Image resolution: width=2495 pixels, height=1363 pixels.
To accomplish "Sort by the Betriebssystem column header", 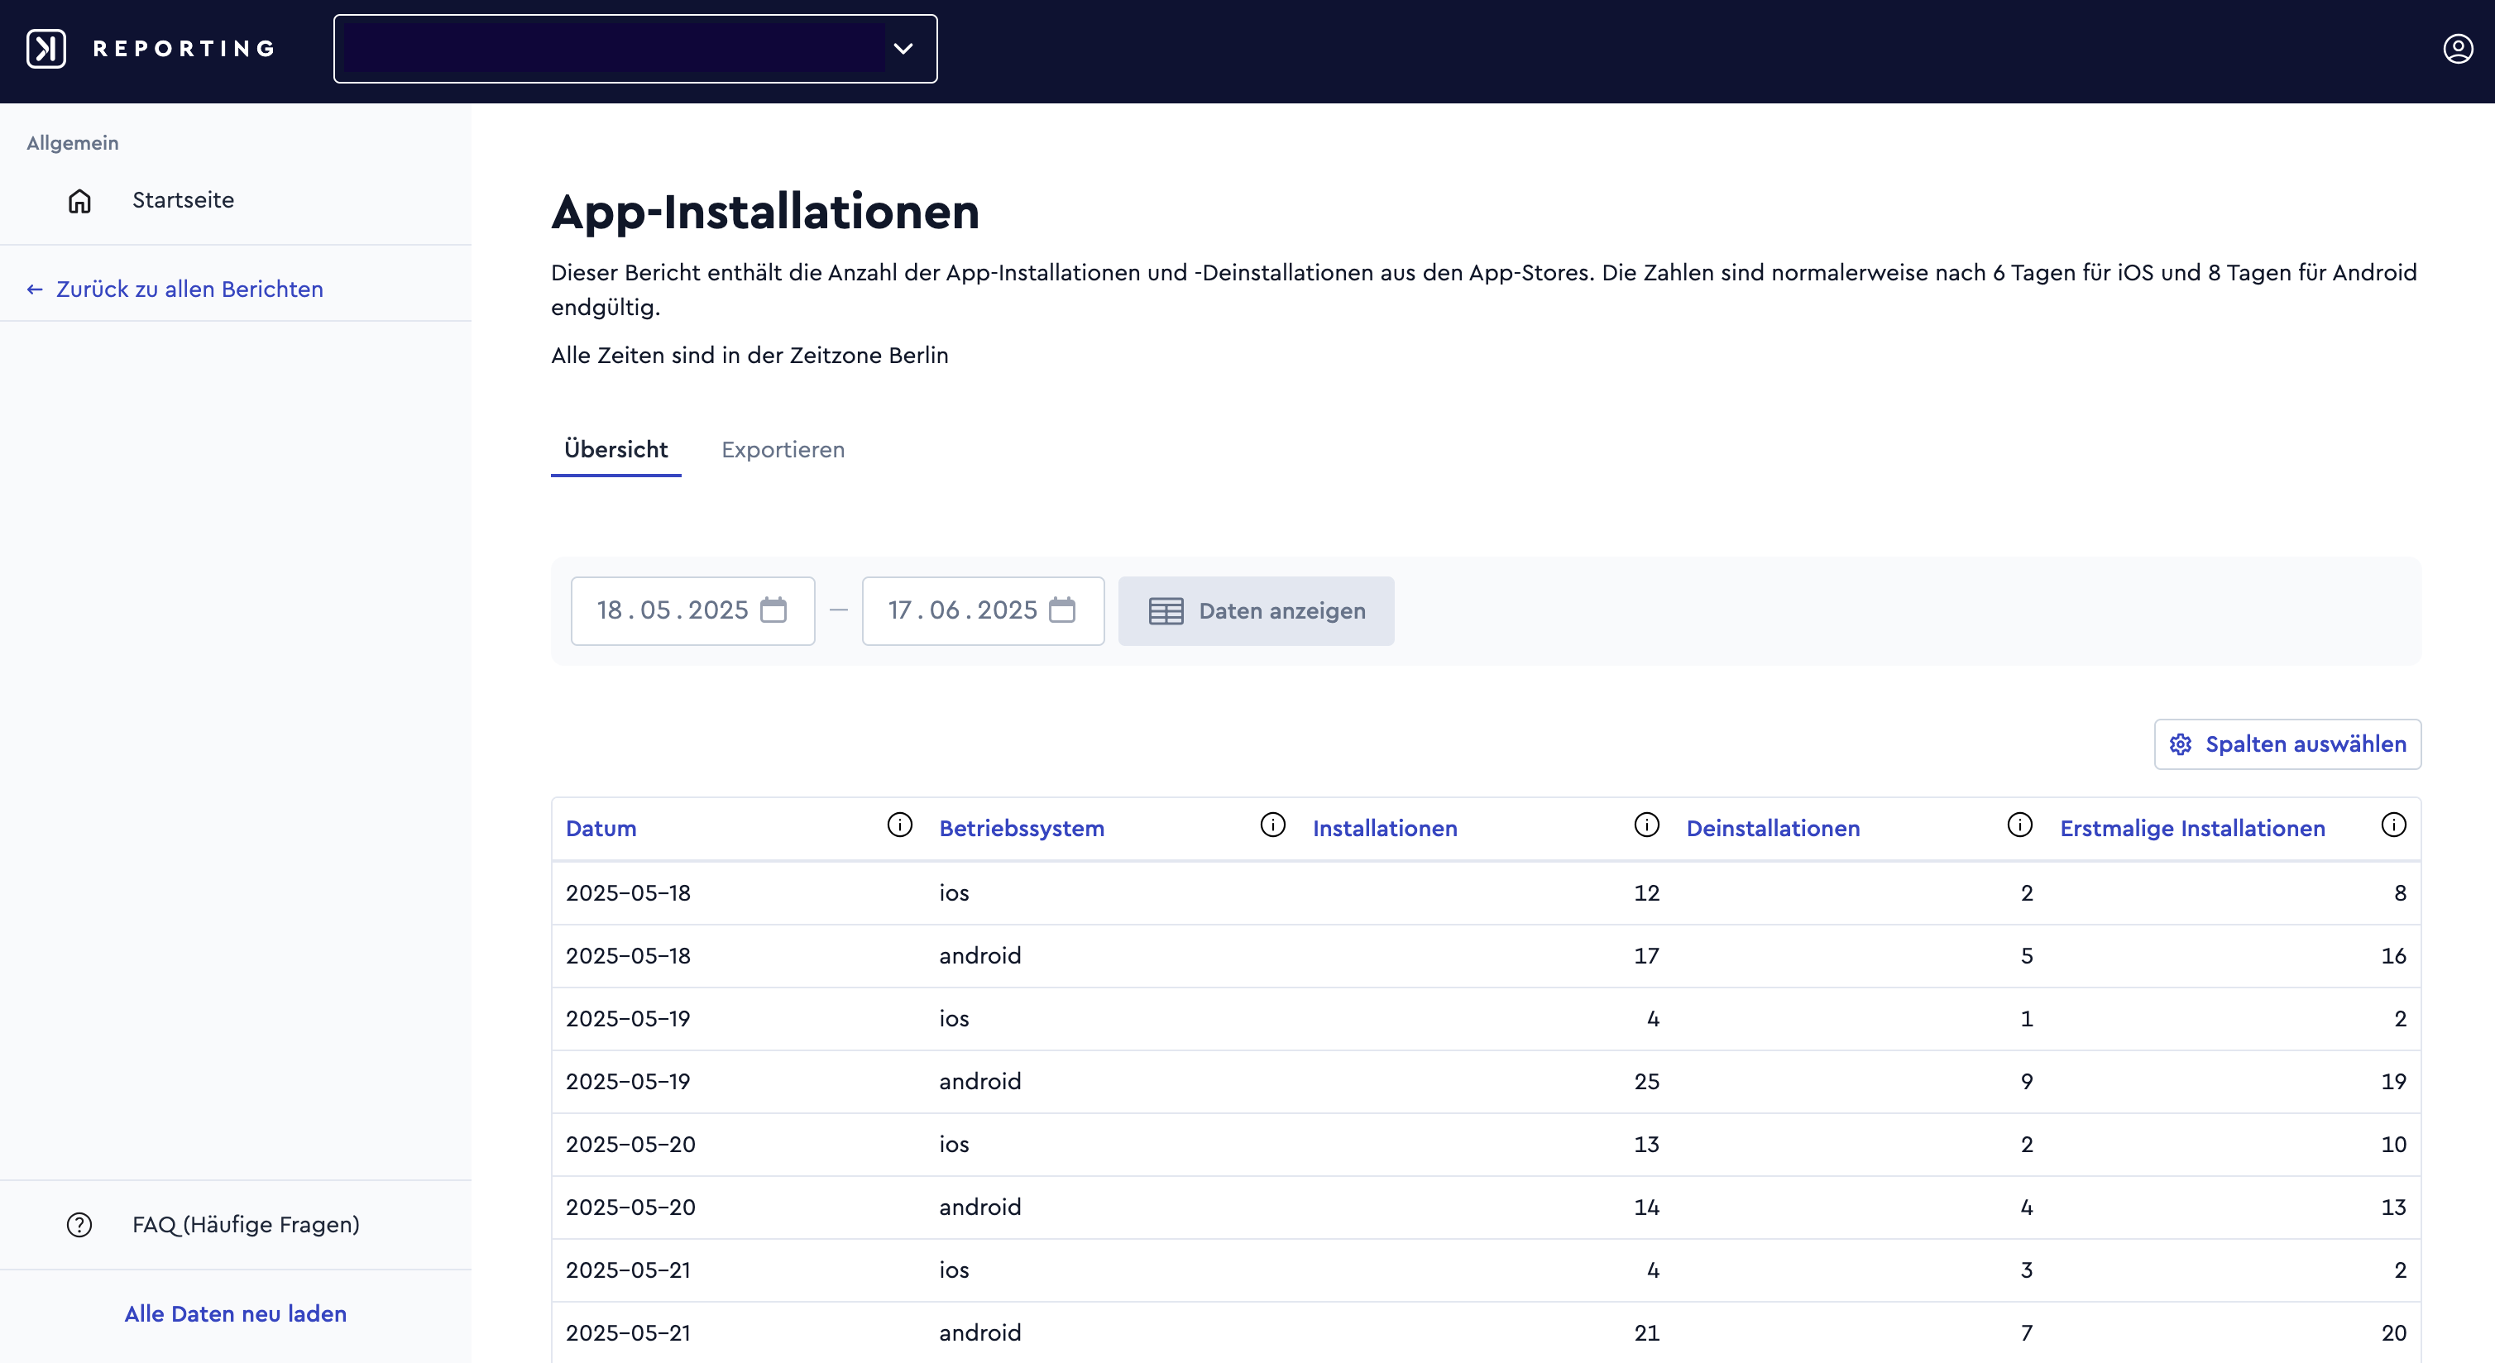I will tap(1022, 829).
